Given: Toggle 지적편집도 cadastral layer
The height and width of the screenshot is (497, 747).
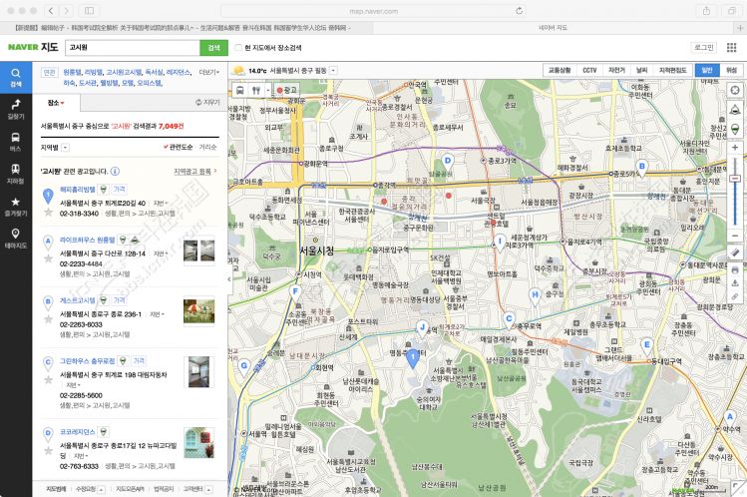Looking at the screenshot, I should [x=672, y=70].
